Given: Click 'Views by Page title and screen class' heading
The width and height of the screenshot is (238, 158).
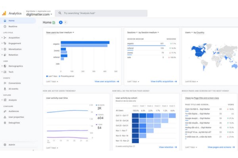Looking at the screenshot, I should tap(202, 98).
